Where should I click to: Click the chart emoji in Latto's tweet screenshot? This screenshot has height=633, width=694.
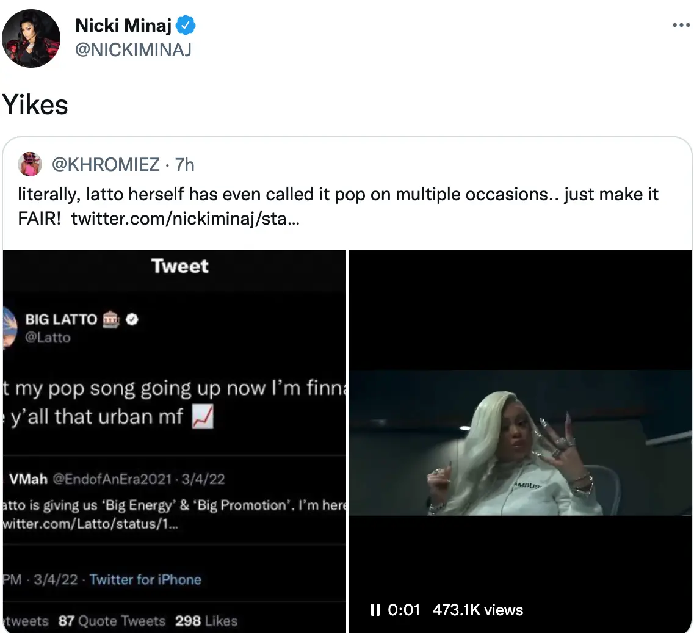[x=202, y=418]
